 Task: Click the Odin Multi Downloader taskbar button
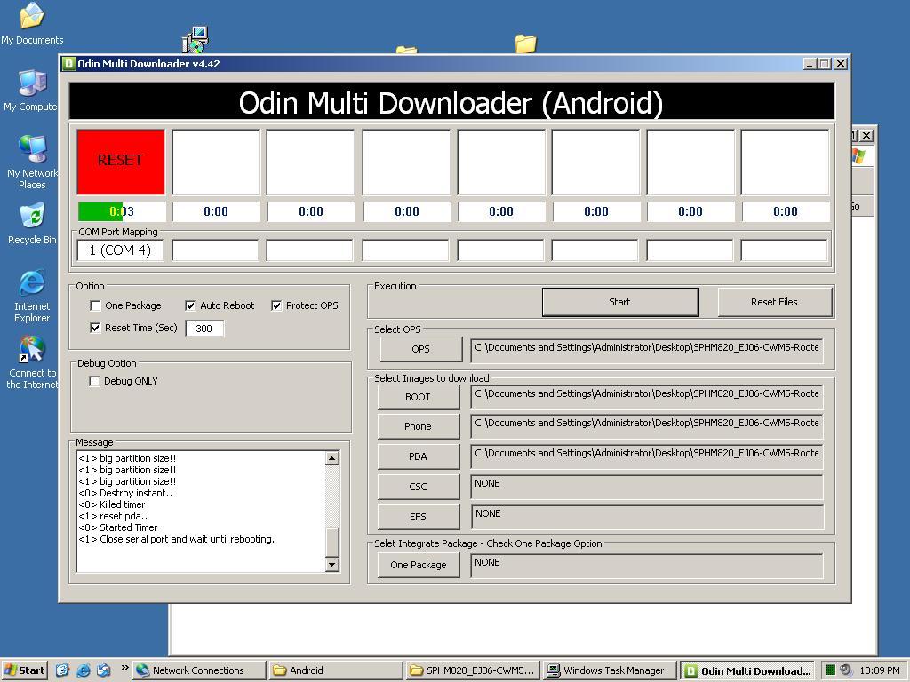(x=746, y=670)
